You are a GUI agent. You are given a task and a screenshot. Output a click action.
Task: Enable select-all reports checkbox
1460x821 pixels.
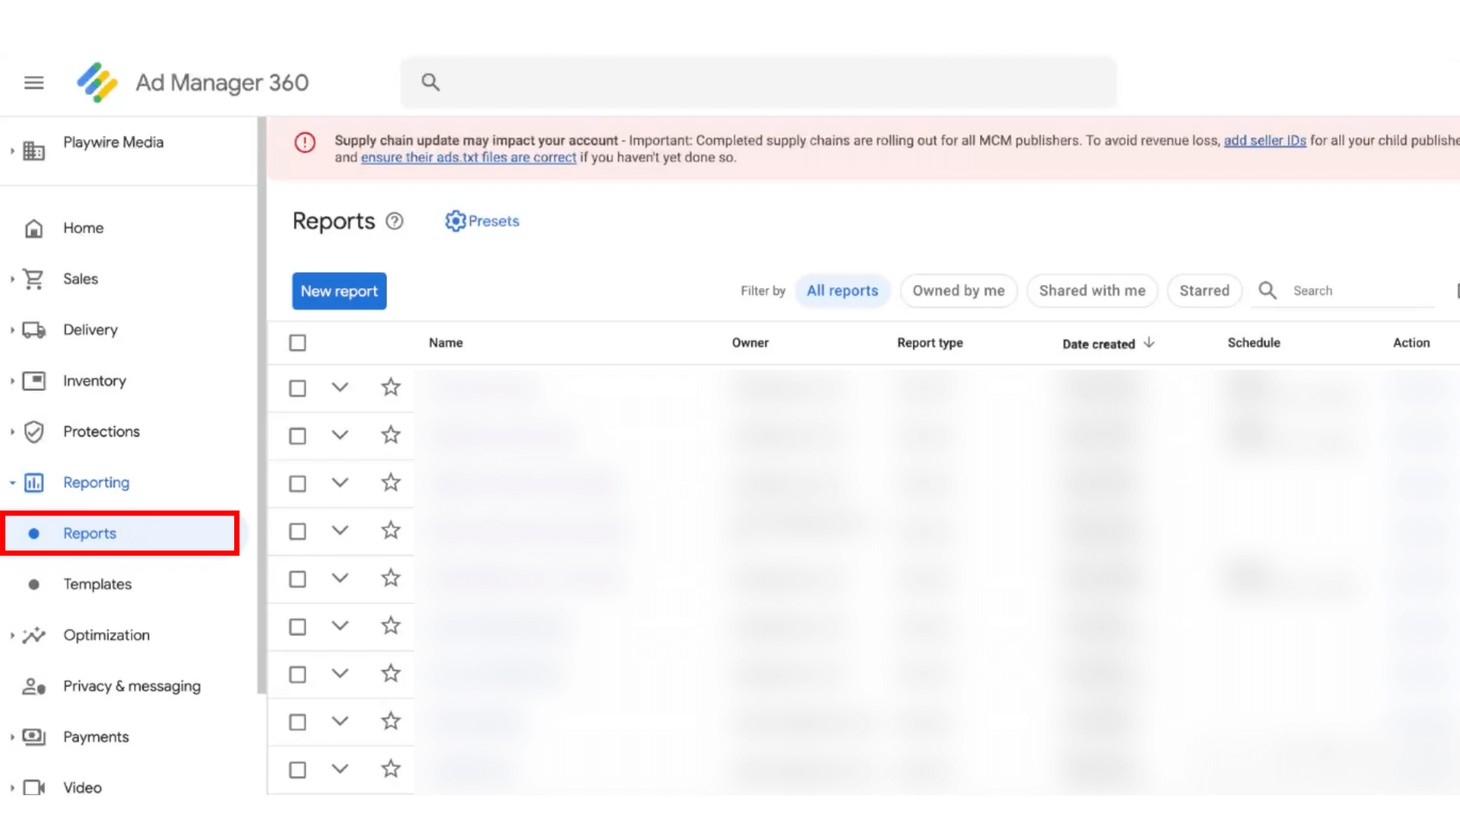[x=297, y=342]
